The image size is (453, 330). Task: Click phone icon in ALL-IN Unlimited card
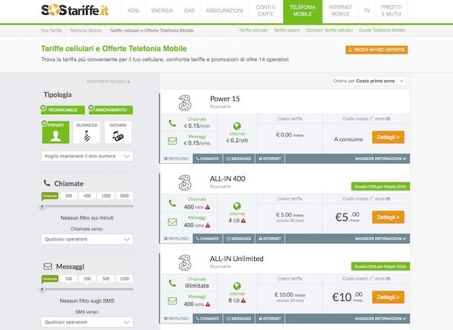pyautogui.click(x=172, y=283)
